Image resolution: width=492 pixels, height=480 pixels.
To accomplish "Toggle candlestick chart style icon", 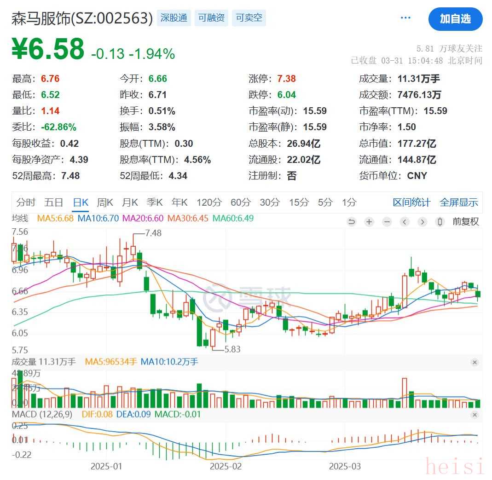I will tap(440, 222).
